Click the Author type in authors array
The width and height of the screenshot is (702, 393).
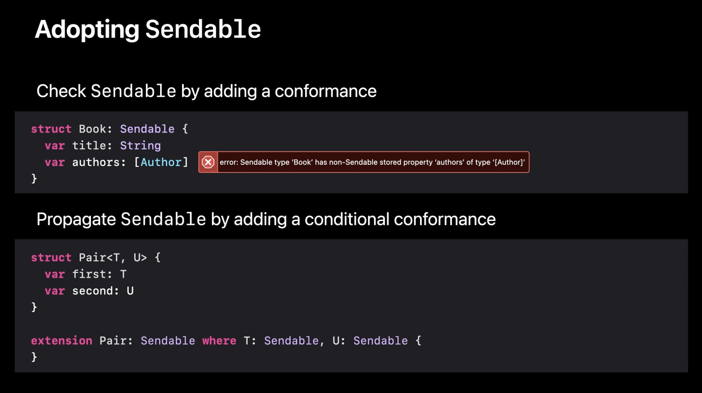tap(161, 162)
